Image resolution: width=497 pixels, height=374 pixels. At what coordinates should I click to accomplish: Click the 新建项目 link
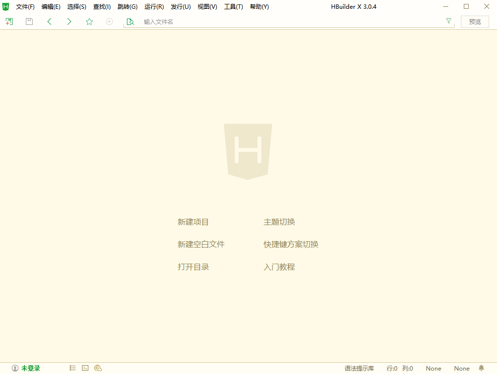click(193, 222)
